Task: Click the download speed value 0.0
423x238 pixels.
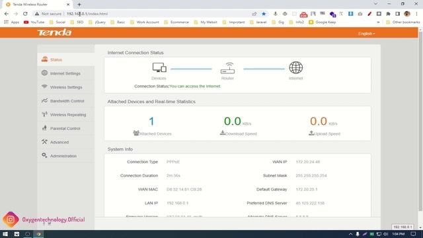Action: tap(232, 121)
